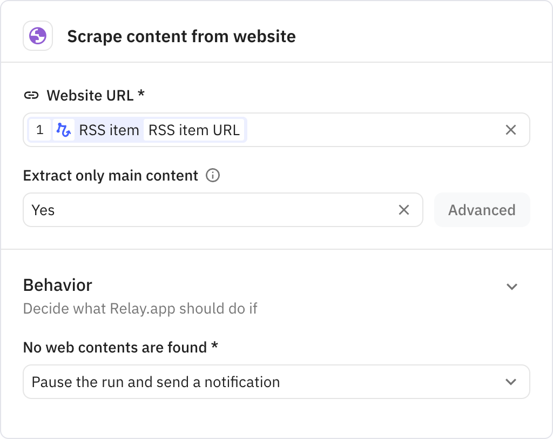553x439 pixels.
Task: Select the RSS item token
Action: coord(108,130)
